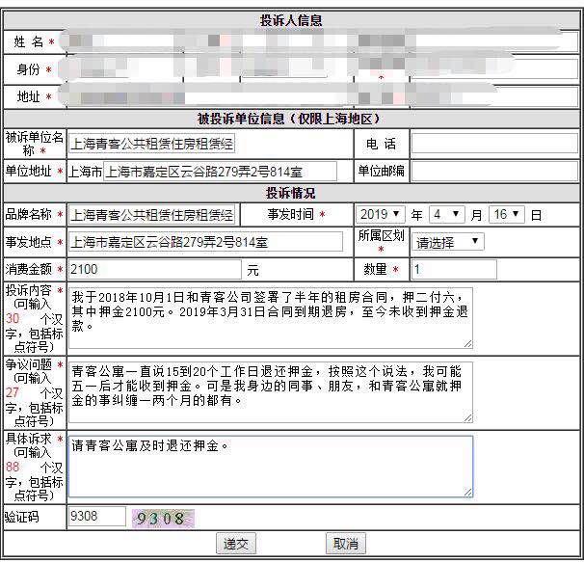Screen dimensions: 584x562
Task: Click the 事发地点 location input field
Action: (205, 241)
